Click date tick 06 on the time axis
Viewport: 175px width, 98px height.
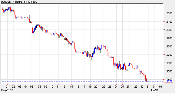coord(32,87)
